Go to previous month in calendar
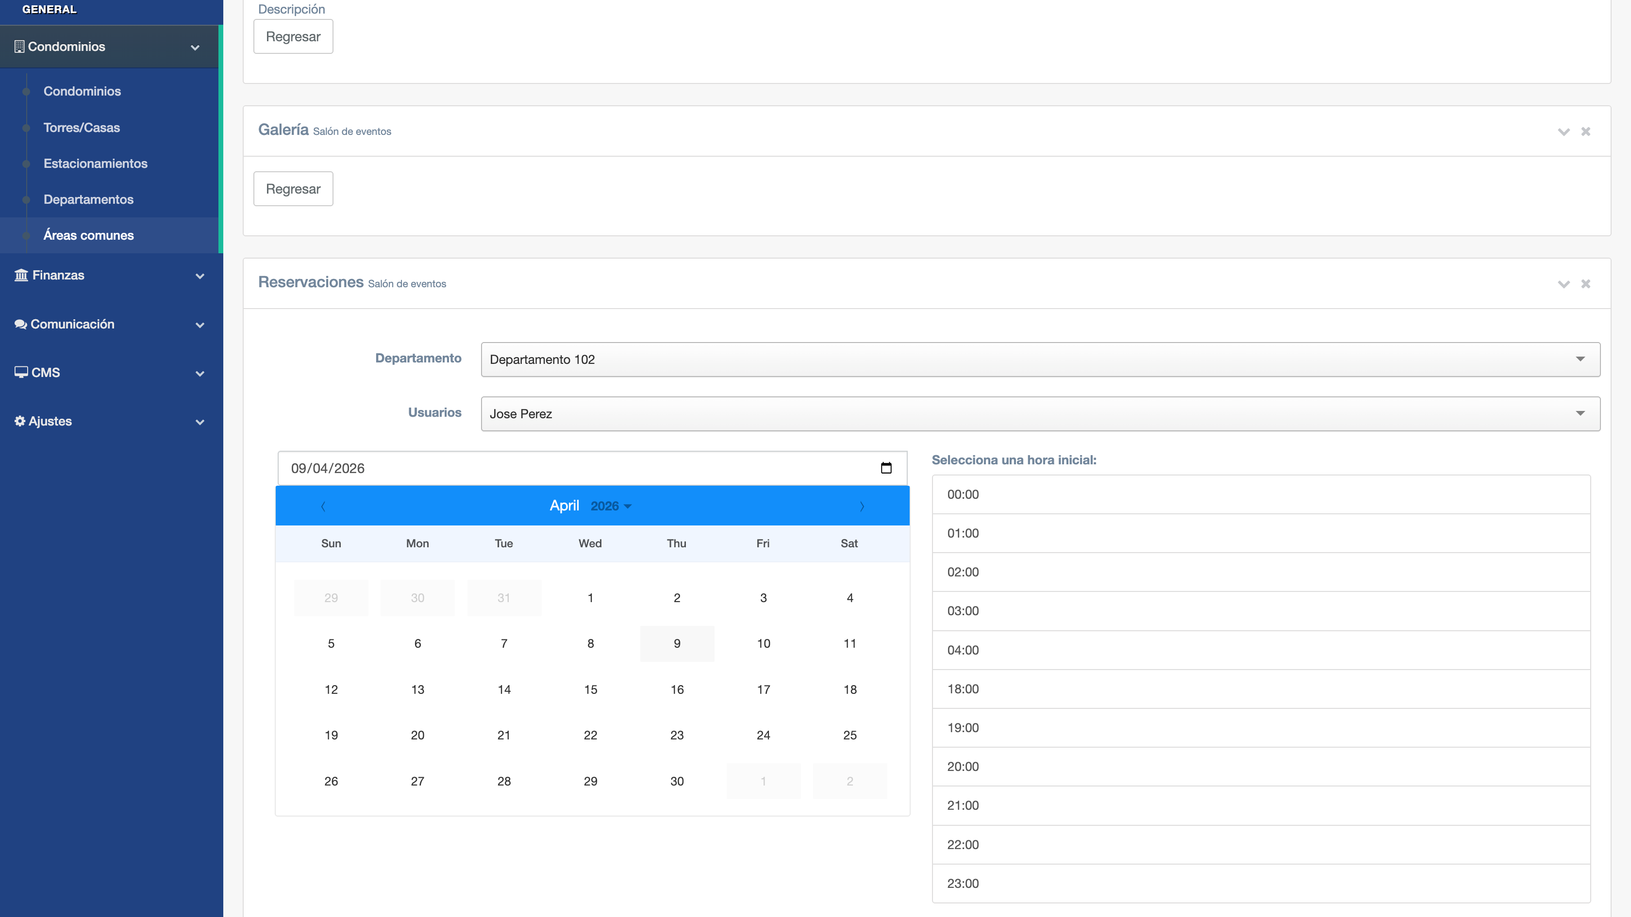This screenshot has height=917, width=1631. [323, 506]
